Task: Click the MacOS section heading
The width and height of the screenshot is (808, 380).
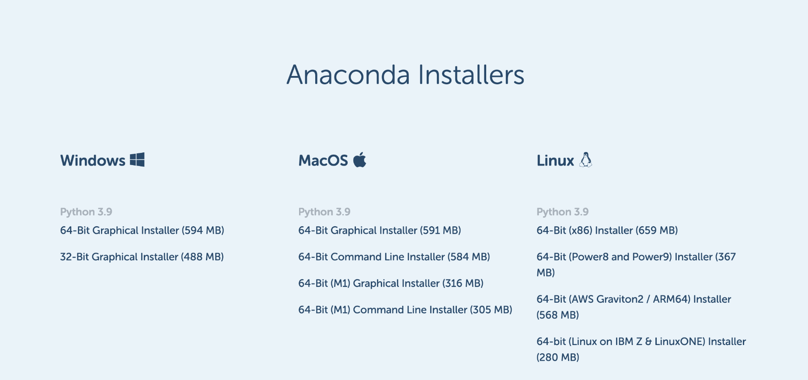Action: tap(323, 161)
